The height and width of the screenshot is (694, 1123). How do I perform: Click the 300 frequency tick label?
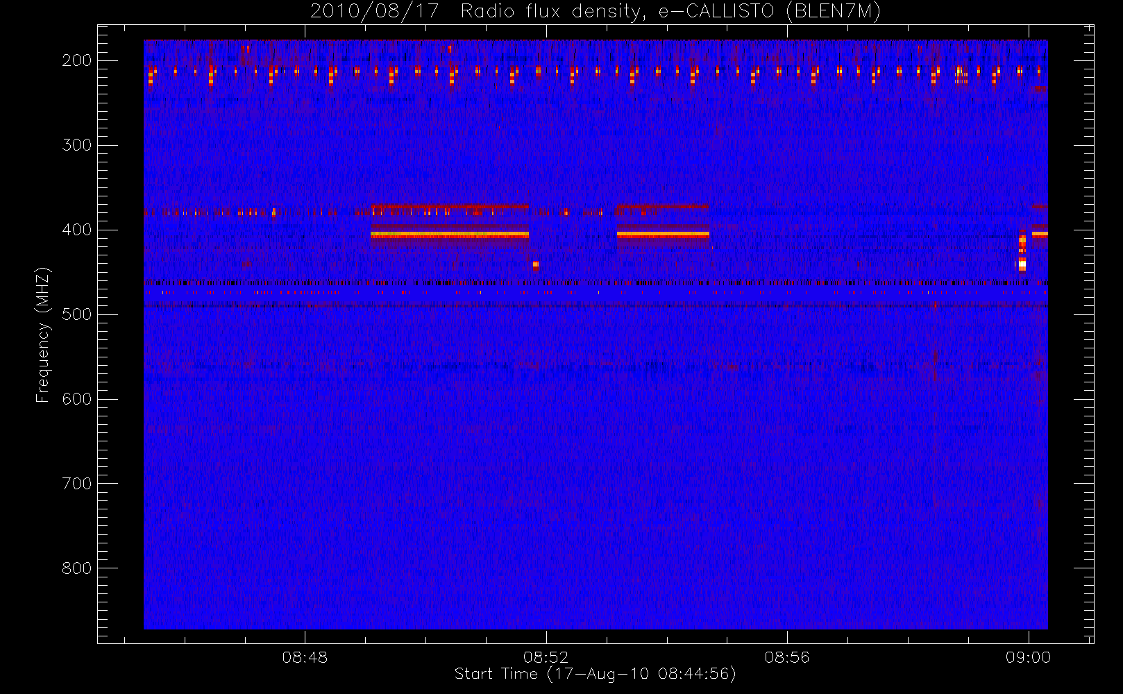[76, 145]
